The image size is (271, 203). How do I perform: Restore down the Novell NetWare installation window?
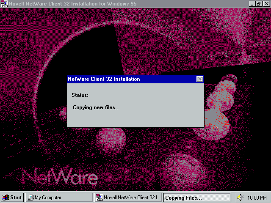pos(259,4)
